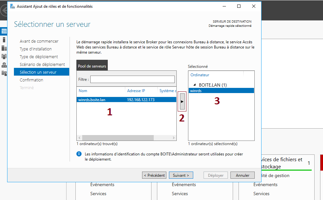This screenshot has height=200, width=323.
Task: Go to the Scénario de déploiement step
Action: pos(42,64)
